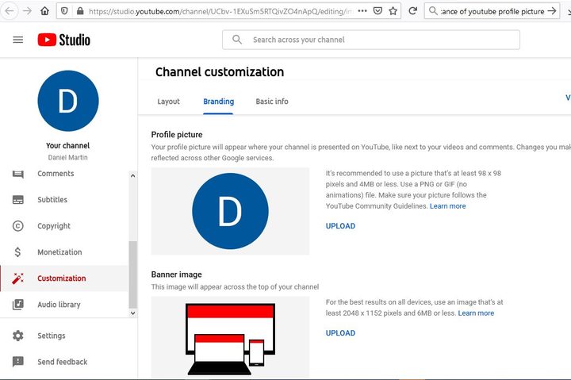Go back with the browser back arrow
The image size is (571, 380).
pos(10,11)
